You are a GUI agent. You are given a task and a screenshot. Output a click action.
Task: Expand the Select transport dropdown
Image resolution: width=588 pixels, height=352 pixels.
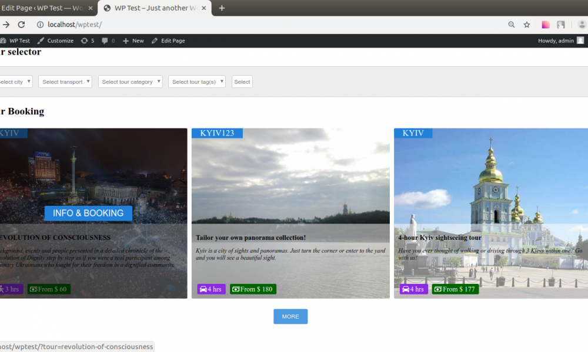(x=65, y=82)
